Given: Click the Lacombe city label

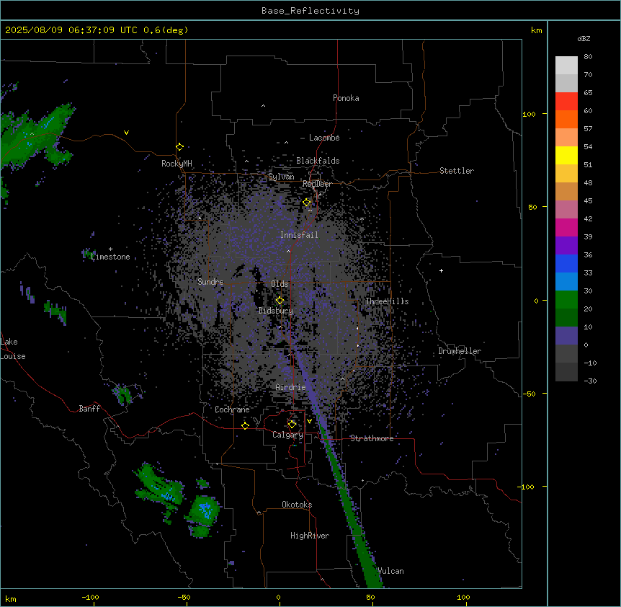Looking at the screenshot, I should 324,138.
